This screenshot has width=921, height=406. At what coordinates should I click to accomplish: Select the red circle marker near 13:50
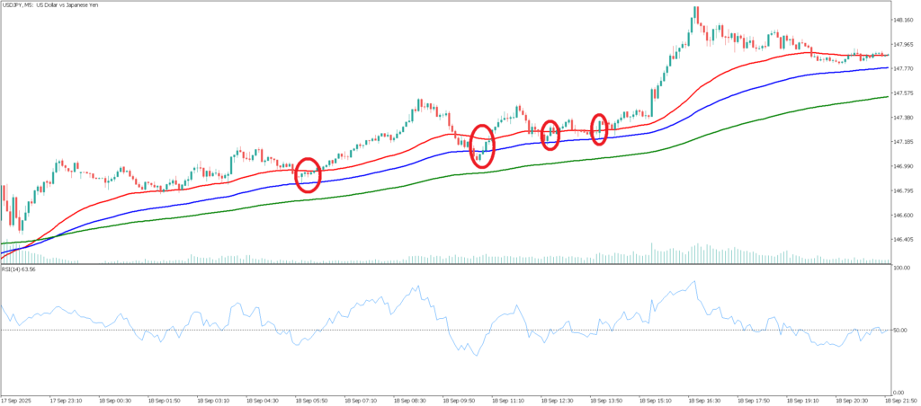click(599, 129)
